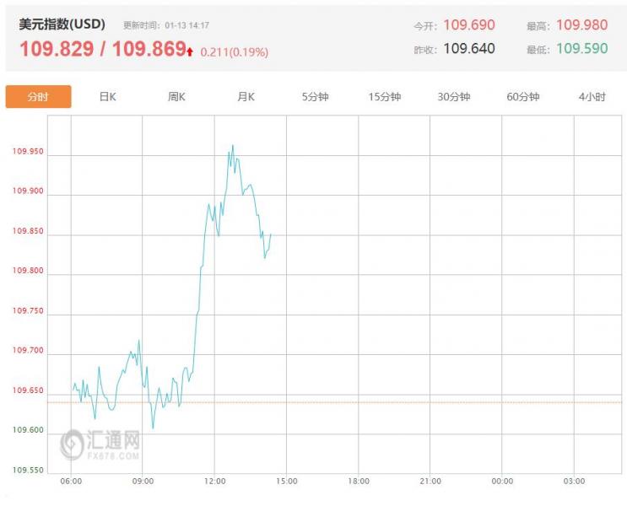Select the 分时 tab
Screen dimensions: 627x506
click(38, 97)
